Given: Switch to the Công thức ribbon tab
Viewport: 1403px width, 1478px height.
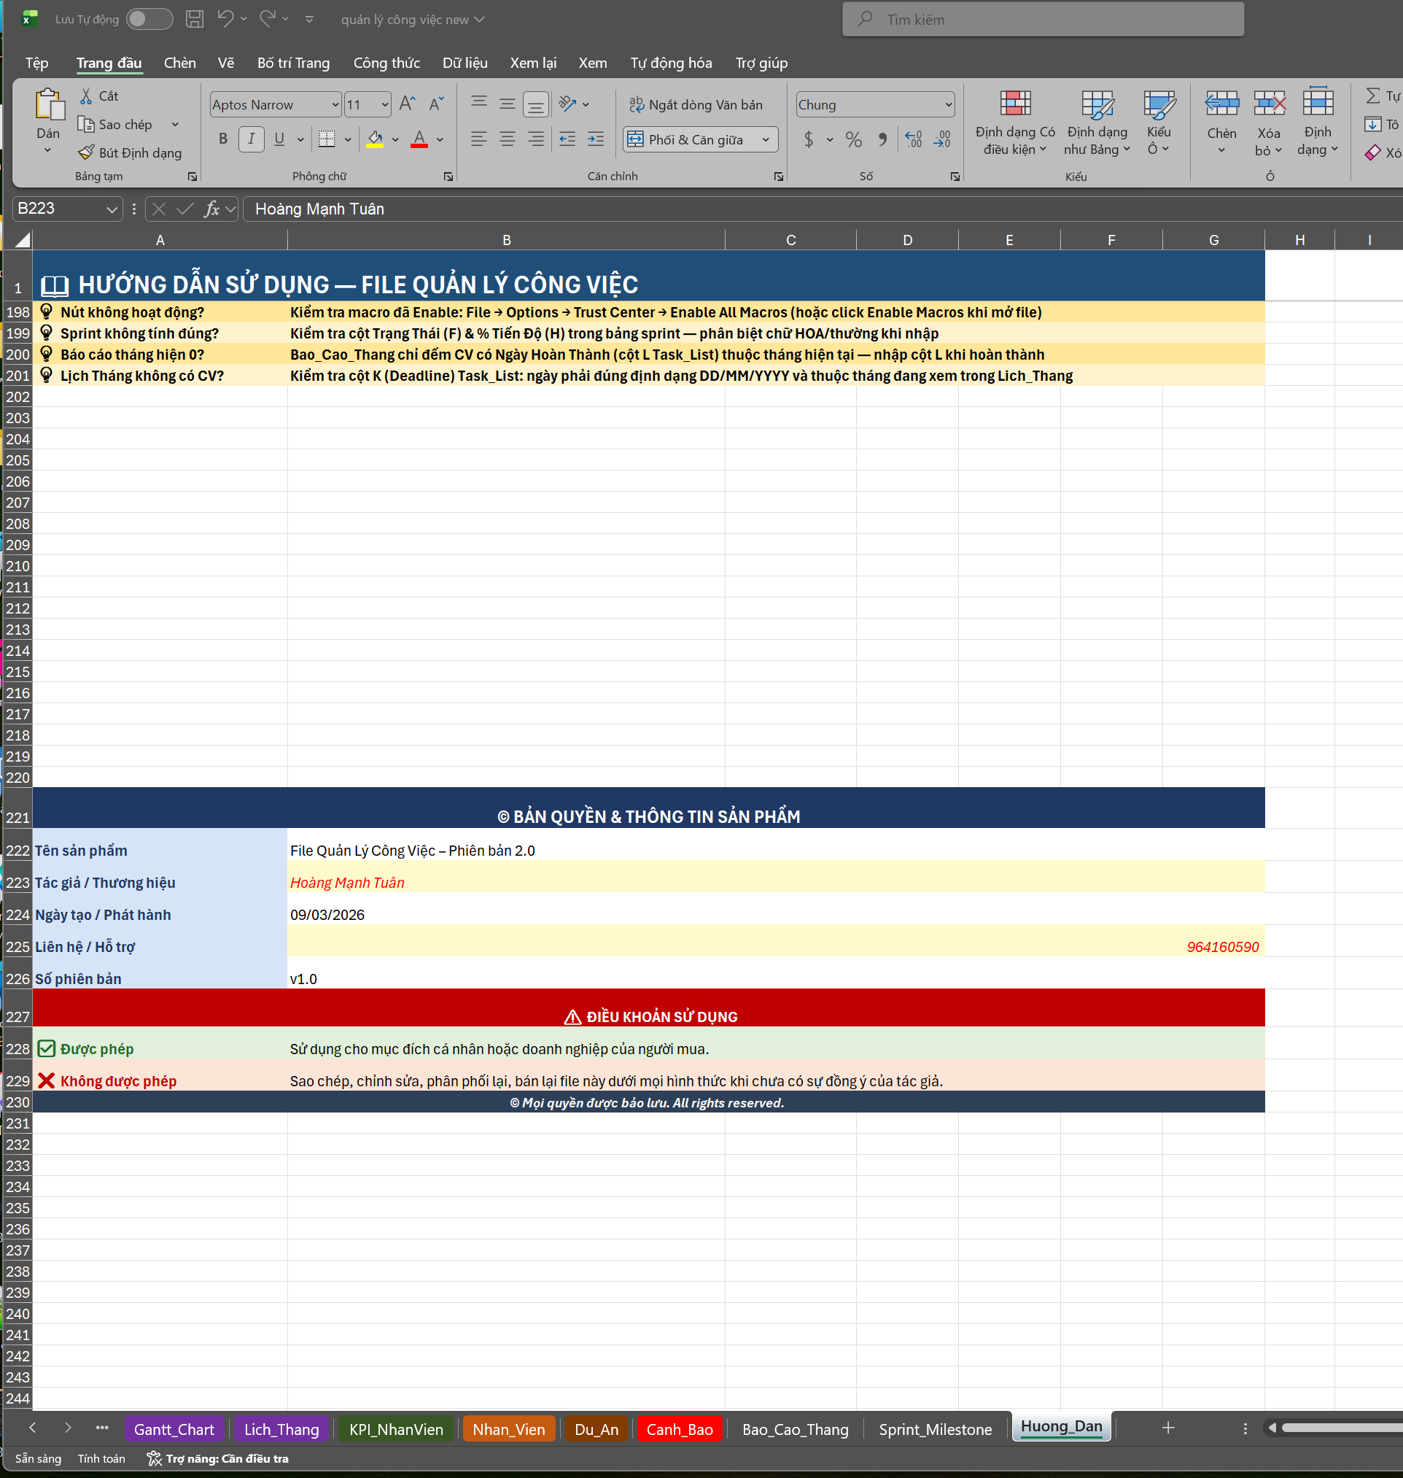Looking at the screenshot, I should click(386, 63).
